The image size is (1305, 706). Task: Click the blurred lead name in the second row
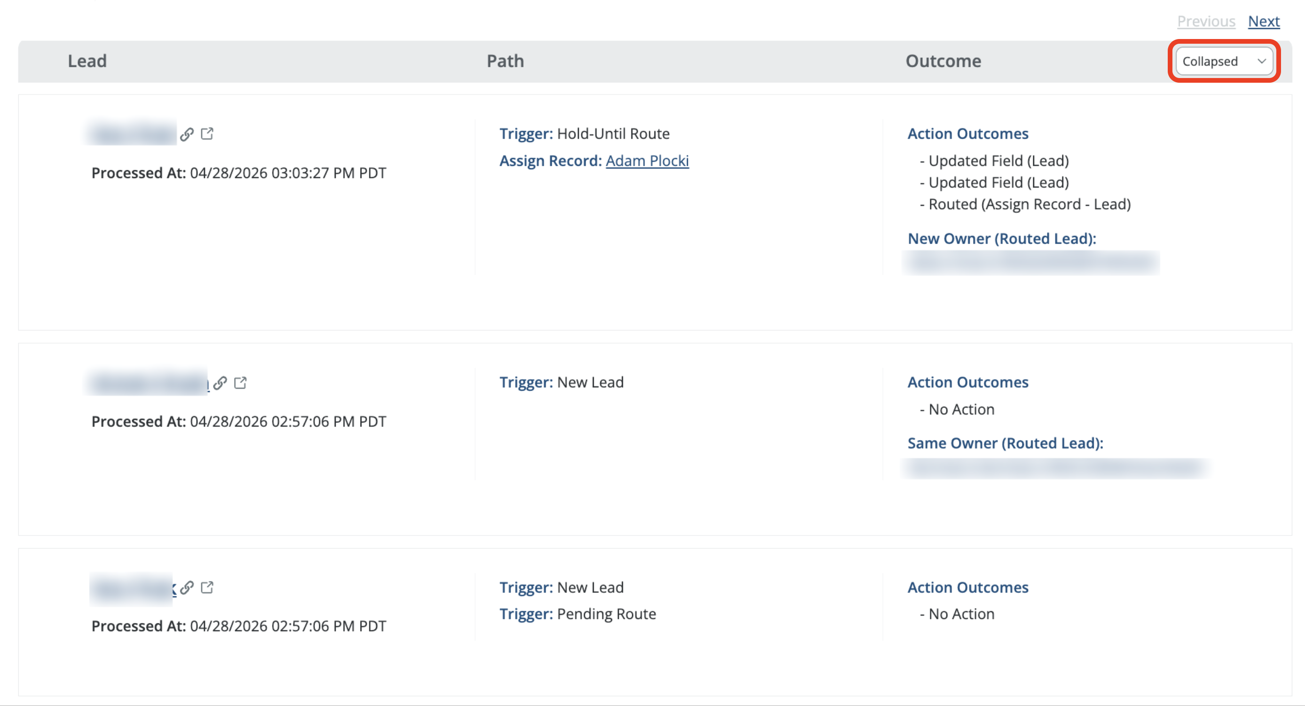[148, 383]
